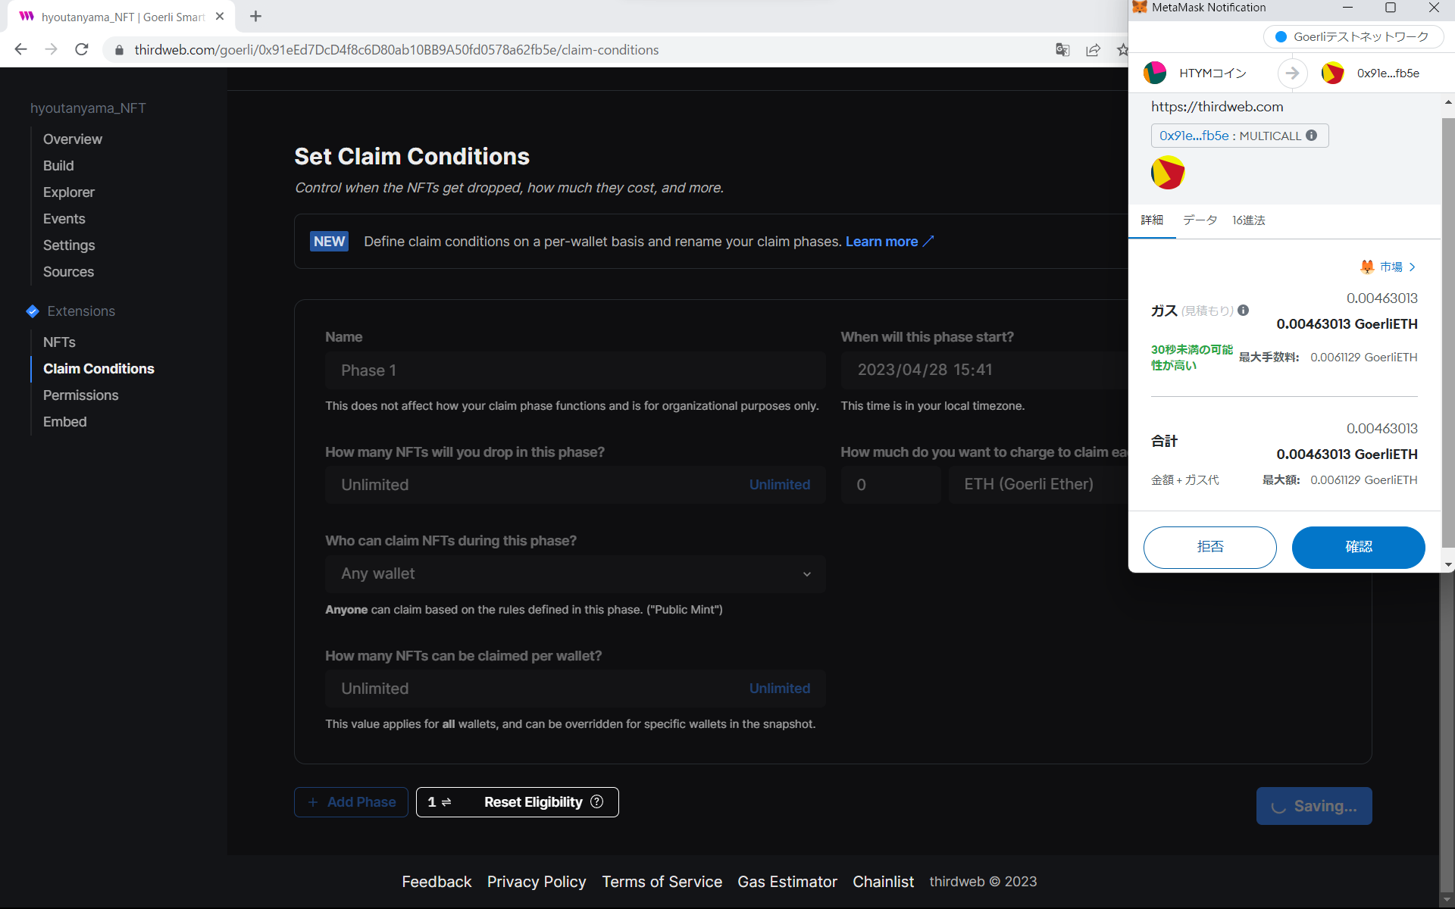
Task: Expand the Any wallet dropdown
Action: tap(575, 574)
